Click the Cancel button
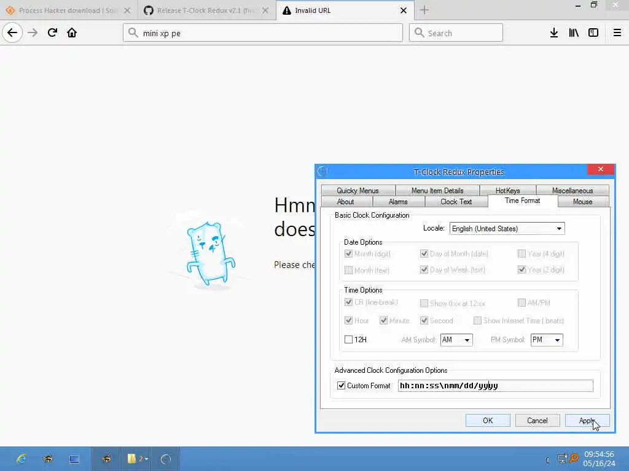 537,421
